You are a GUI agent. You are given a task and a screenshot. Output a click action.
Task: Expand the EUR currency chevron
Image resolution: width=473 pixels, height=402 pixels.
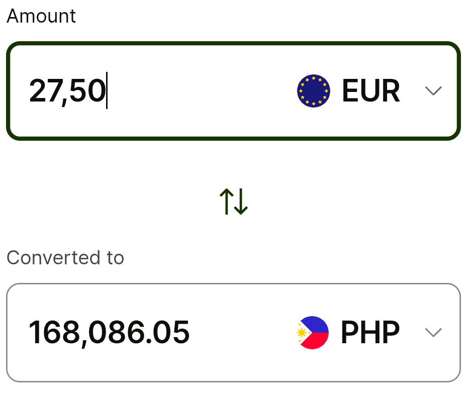pos(433,91)
